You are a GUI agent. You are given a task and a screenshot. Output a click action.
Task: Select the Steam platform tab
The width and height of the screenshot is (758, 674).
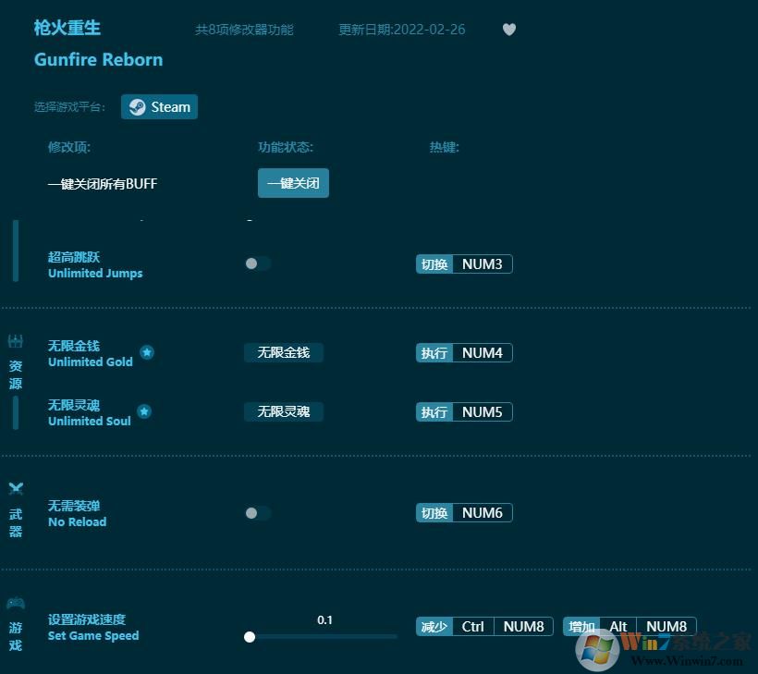tap(159, 106)
